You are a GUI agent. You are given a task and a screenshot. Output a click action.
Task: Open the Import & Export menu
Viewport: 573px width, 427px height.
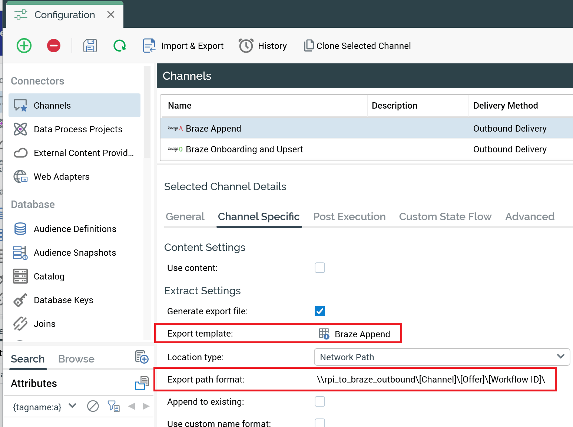(183, 46)
